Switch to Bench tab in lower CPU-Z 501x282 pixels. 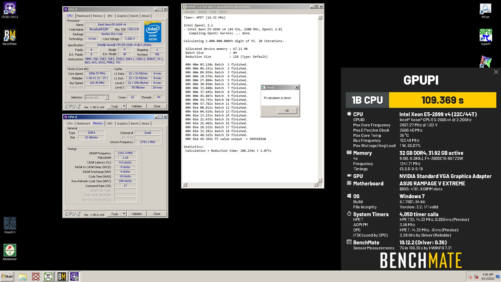[135, 124]
